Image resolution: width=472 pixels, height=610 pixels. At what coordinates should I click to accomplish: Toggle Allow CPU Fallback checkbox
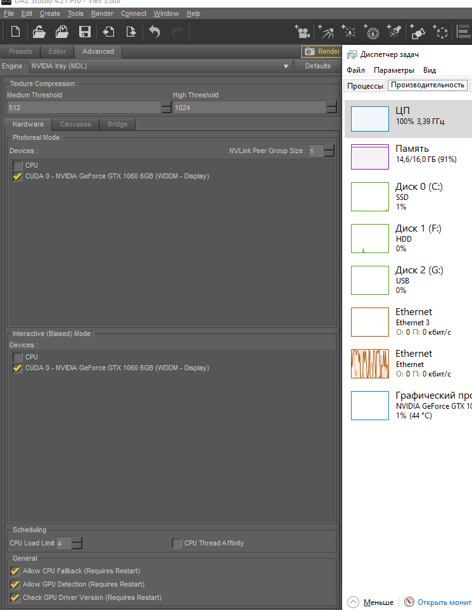15,571
